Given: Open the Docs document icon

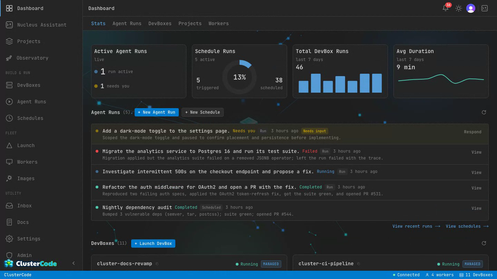Looking at the screenshot, I should coord(9,222).
